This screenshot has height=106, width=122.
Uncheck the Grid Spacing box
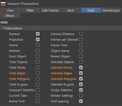pos(81,101)
